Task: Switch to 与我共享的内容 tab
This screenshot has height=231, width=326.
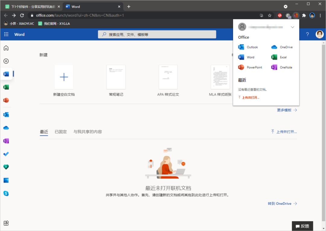Action: (88, 132)
